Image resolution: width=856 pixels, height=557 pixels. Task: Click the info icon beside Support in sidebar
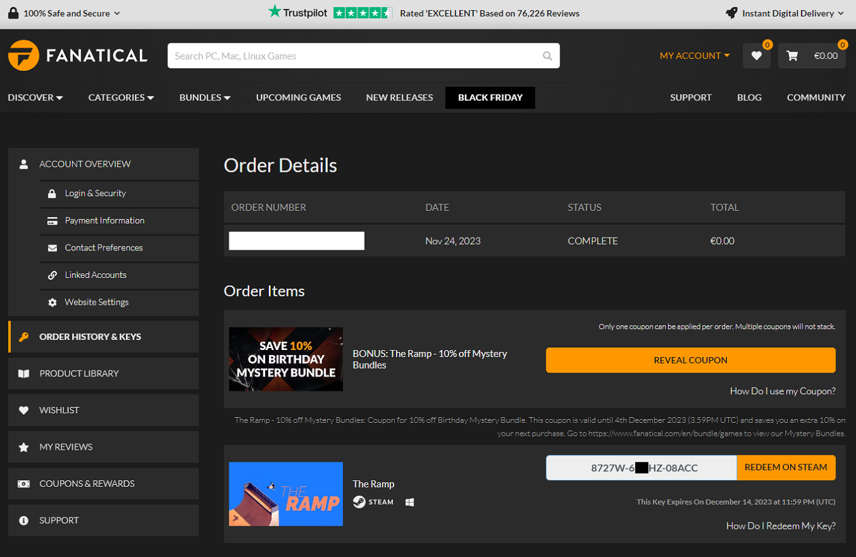pos(24,521)
